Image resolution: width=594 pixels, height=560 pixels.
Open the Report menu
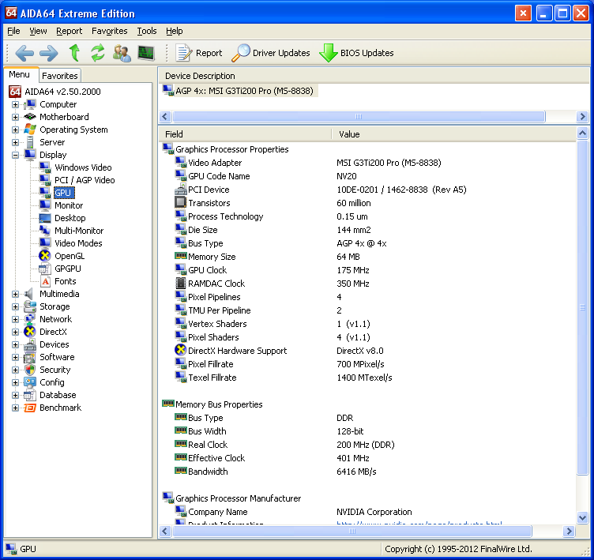[x=69, y=31]
